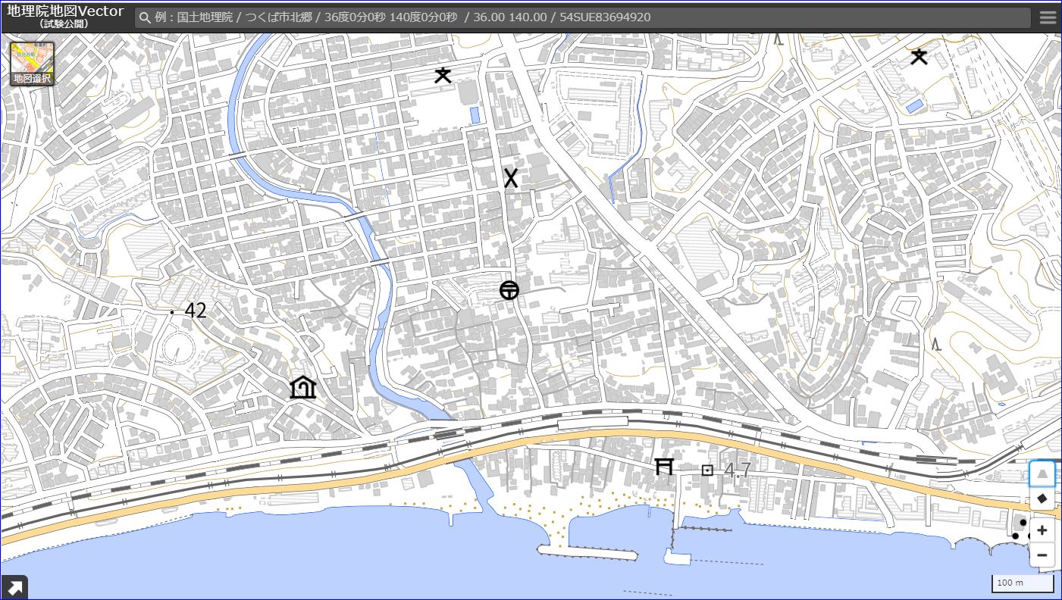Click the benchmark square symbol beside 4.7
1062x600 pixels.
(x=707, y=470)
